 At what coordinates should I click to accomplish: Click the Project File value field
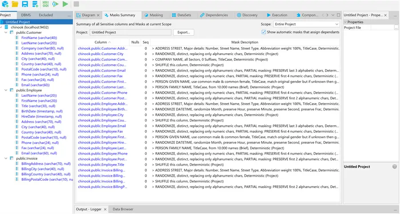pos(382,28)
